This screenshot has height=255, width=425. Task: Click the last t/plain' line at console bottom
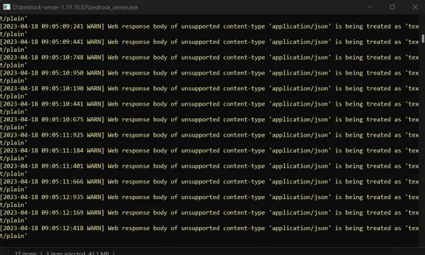[13, 236]
